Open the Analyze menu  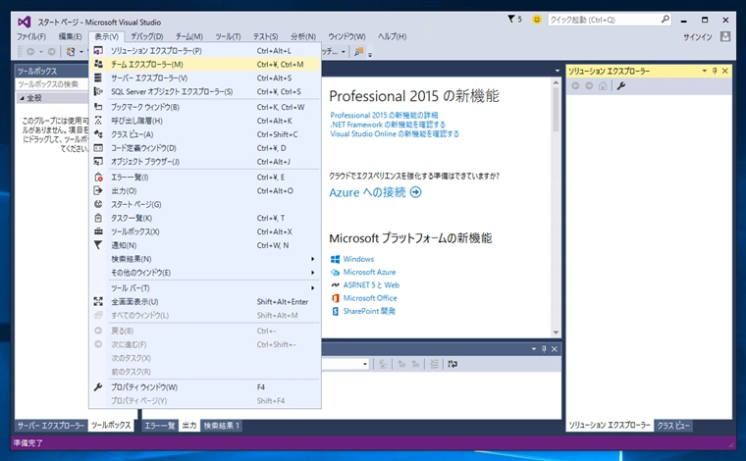302,36
